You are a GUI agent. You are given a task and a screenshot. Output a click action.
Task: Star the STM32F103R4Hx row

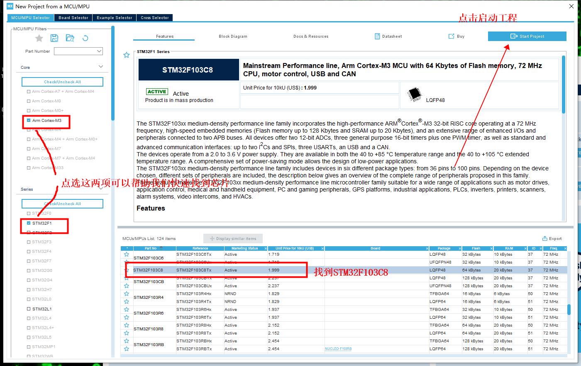tap(127, 293)
